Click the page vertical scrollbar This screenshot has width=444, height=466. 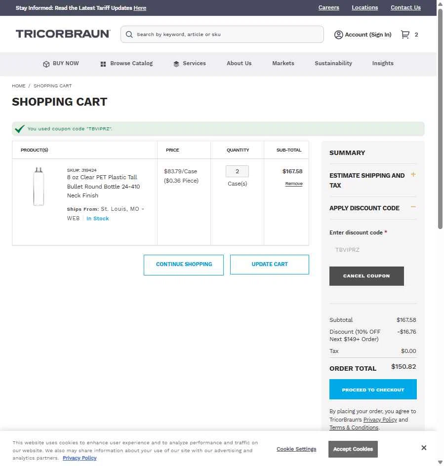point(440,119)
